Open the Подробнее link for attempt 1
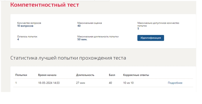This screenshot has width=202, height=104. coord(175,83)
